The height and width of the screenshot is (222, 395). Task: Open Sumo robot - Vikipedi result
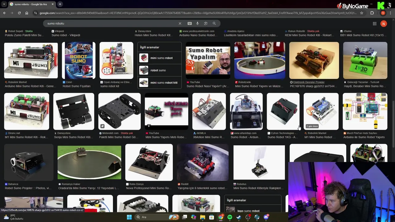[x=66, y=35]
